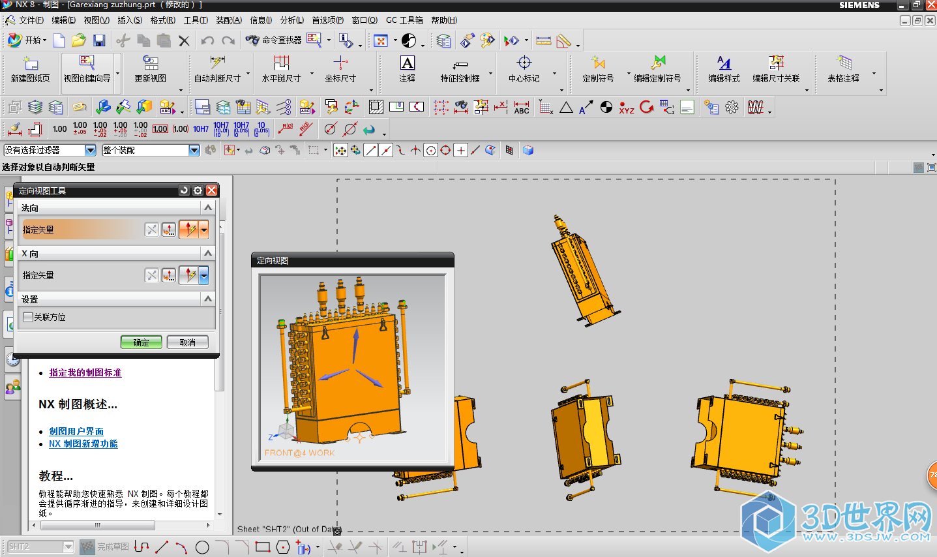The image size is (937, 557).
Task: Click the 10H7 tolerance fit icon
Action: coord(201,129)
